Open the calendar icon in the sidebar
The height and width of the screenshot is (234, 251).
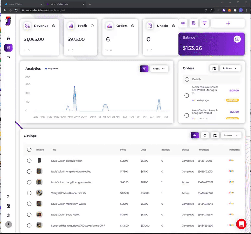[x=8, y=206]
